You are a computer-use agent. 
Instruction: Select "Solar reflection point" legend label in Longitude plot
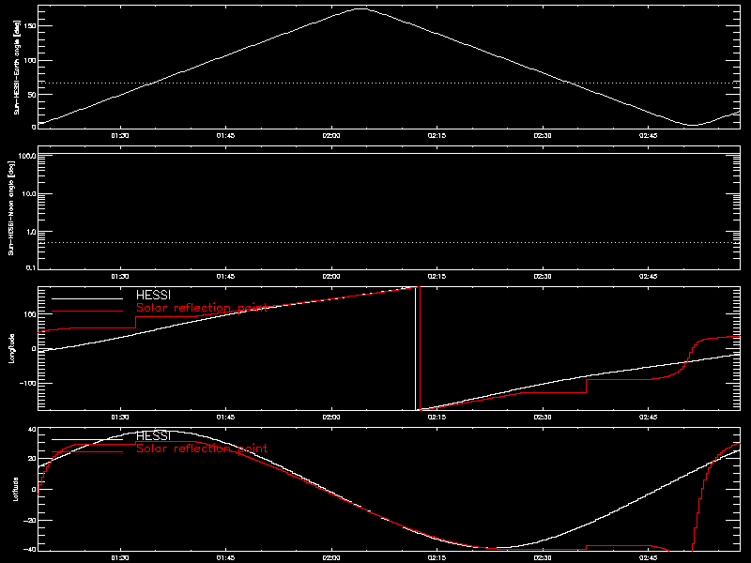pos(202,308)
